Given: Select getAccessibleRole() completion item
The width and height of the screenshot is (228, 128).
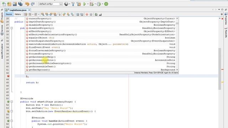Looking at the screenshot, I should (x=100, y=60).
